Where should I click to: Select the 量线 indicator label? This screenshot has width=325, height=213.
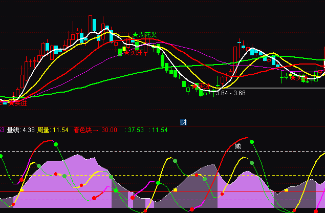[x=13, y=130]
